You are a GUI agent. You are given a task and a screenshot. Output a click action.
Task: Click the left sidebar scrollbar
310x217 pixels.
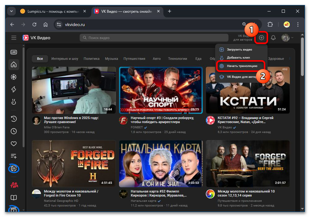point(24,97)
